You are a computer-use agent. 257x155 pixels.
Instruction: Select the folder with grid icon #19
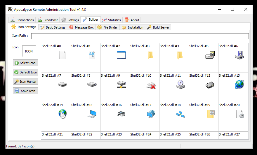tap(211, 114)
